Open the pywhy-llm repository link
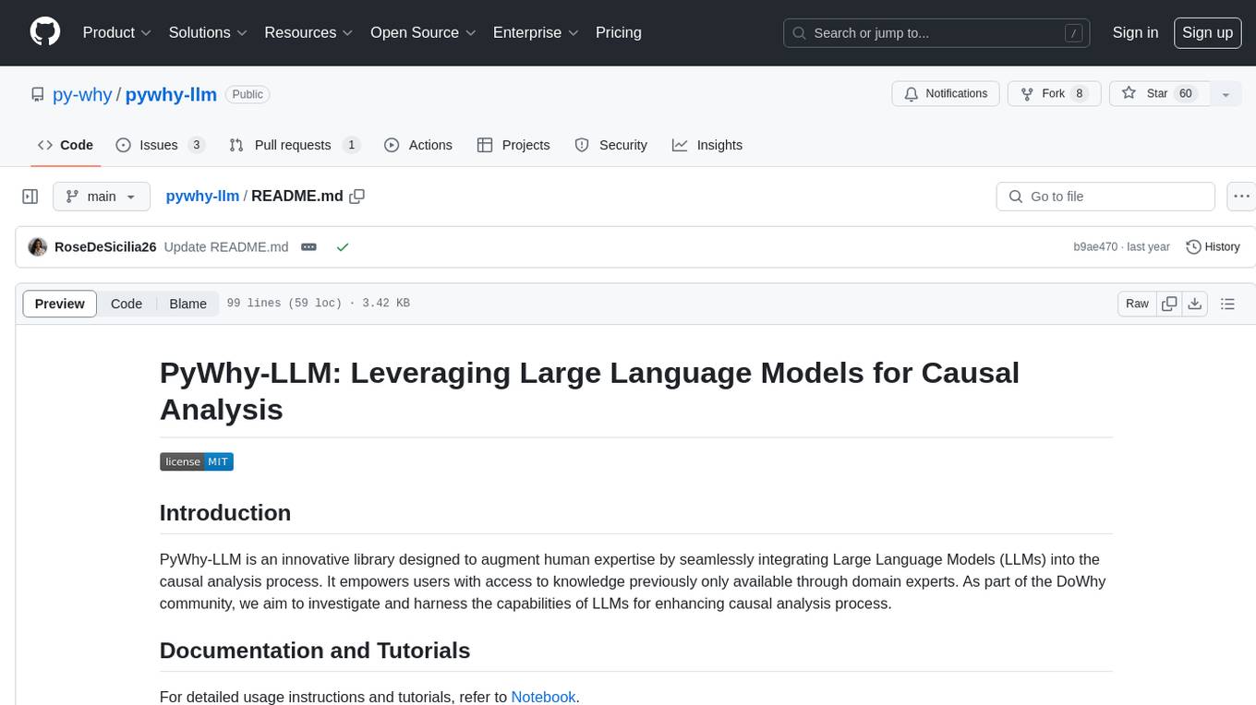The width and height of the screenshot is (1256, 705). 171,94
